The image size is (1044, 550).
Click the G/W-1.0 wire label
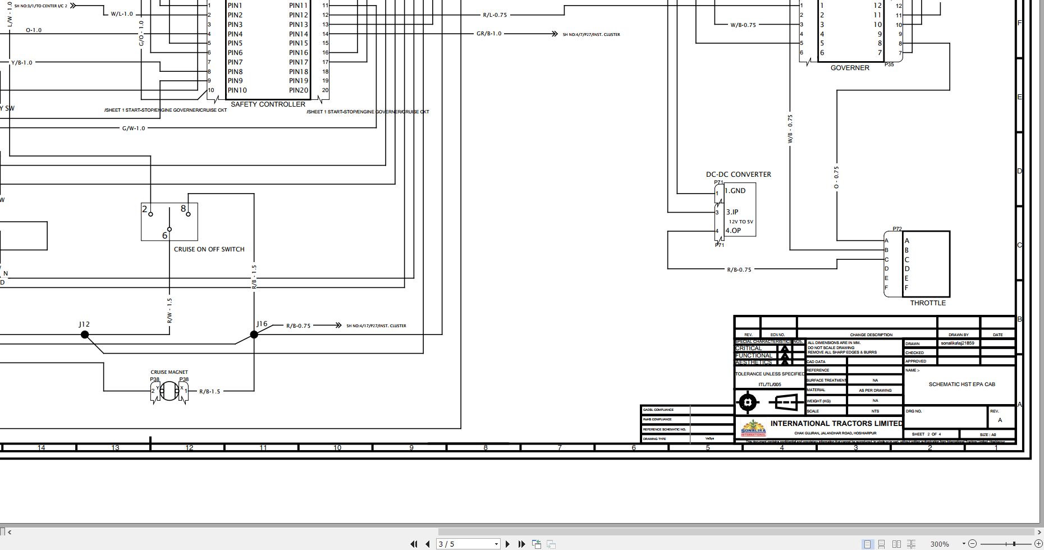[x=134, y=129]
